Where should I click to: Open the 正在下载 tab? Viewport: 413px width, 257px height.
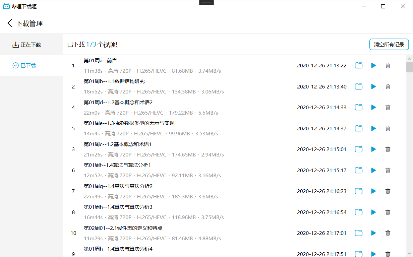[x=32, y=45]
